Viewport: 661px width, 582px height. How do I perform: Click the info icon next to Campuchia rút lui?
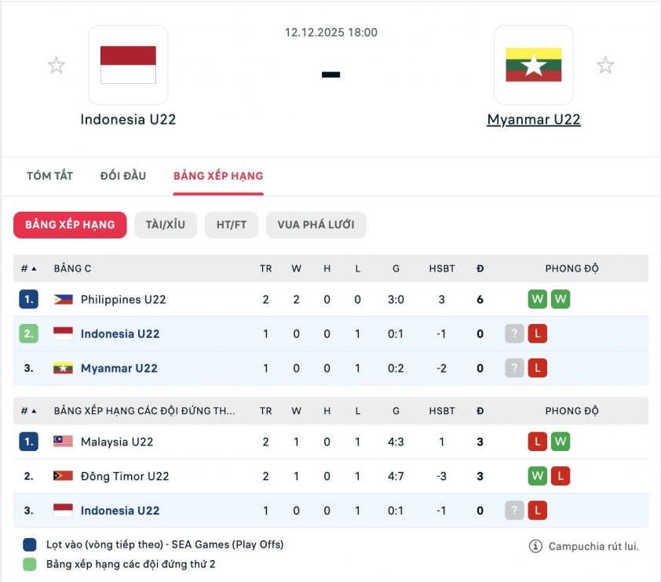point(535,546)
